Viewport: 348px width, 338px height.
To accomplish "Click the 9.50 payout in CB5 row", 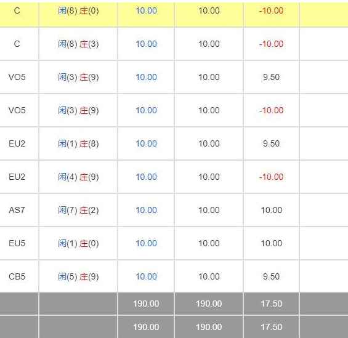I will tap(271, 276).
